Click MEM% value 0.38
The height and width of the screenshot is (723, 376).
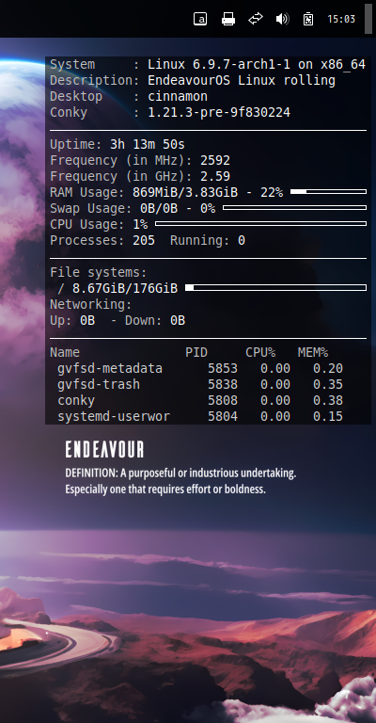328,401
